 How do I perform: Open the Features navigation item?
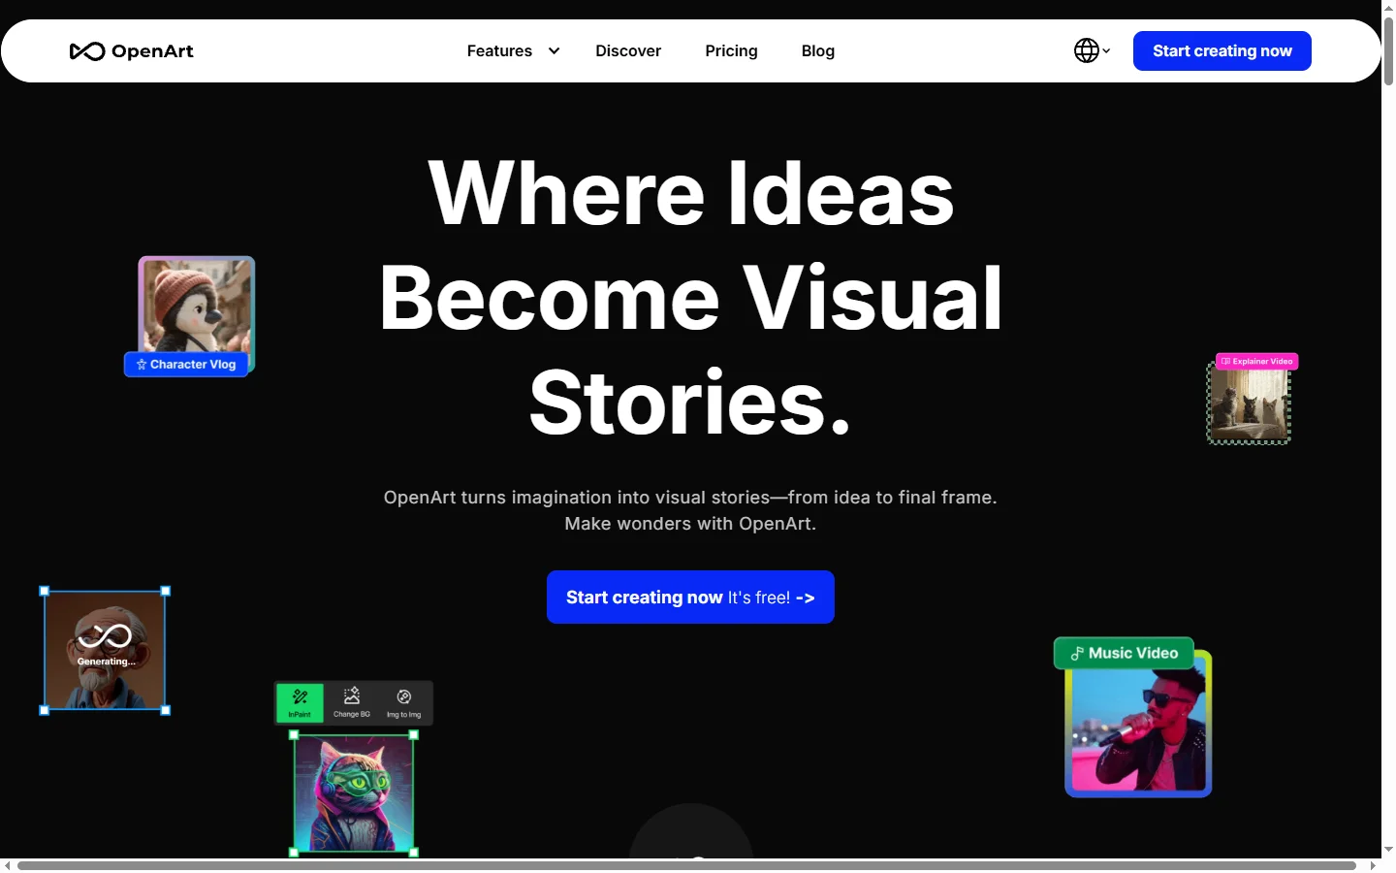coord(499,50)
